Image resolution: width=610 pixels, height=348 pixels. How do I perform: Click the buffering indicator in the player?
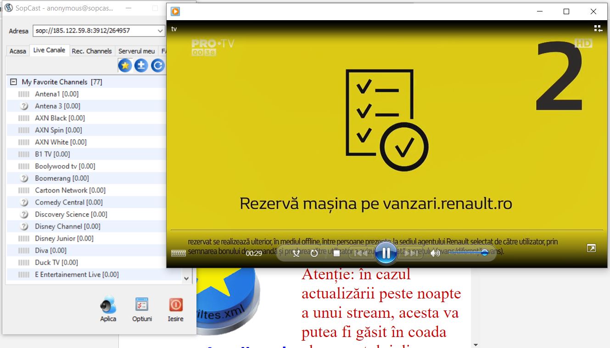179,253
